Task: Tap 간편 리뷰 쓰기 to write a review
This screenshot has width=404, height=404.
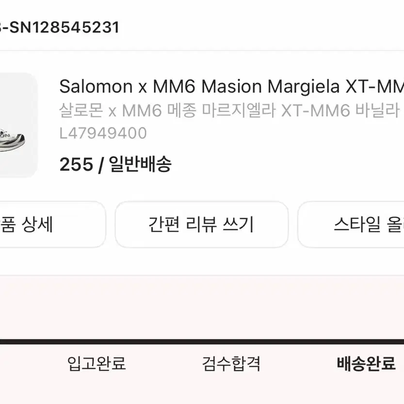Action: click(201, 224)
